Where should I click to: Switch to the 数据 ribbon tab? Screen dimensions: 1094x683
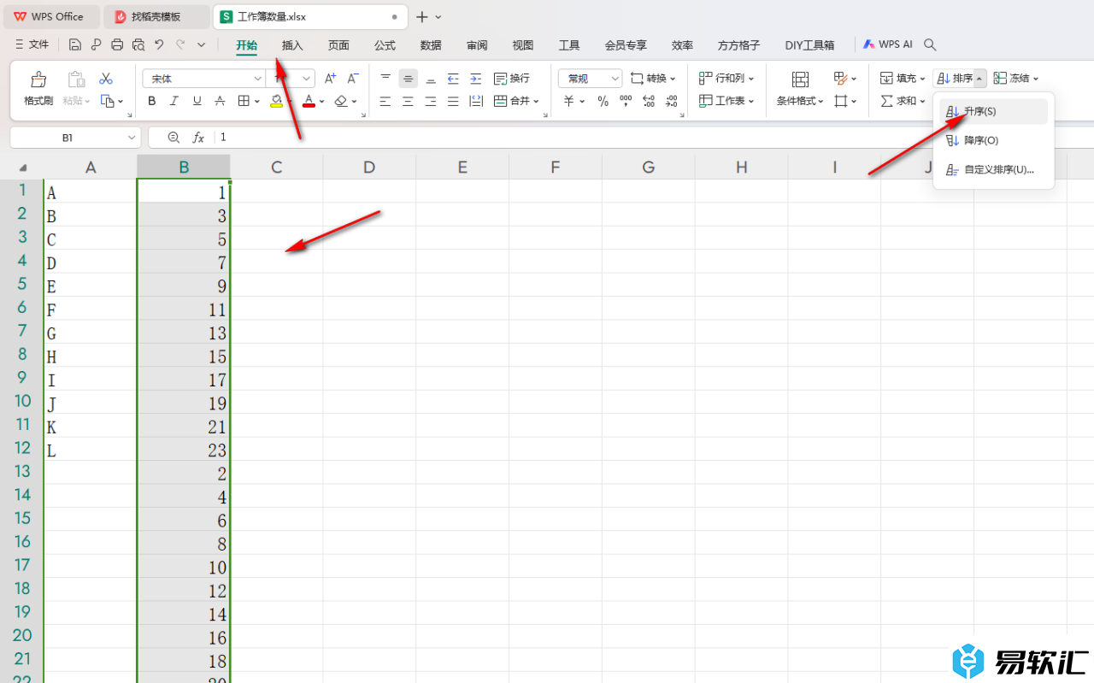pos(431,45)
